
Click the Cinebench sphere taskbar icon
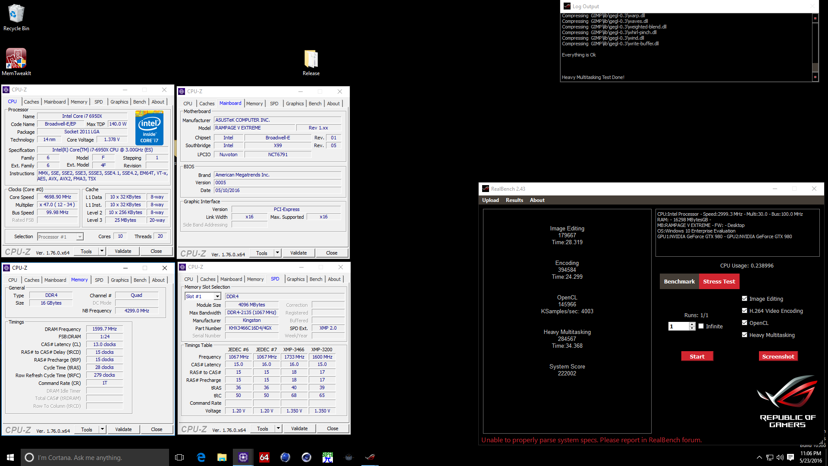306,457
